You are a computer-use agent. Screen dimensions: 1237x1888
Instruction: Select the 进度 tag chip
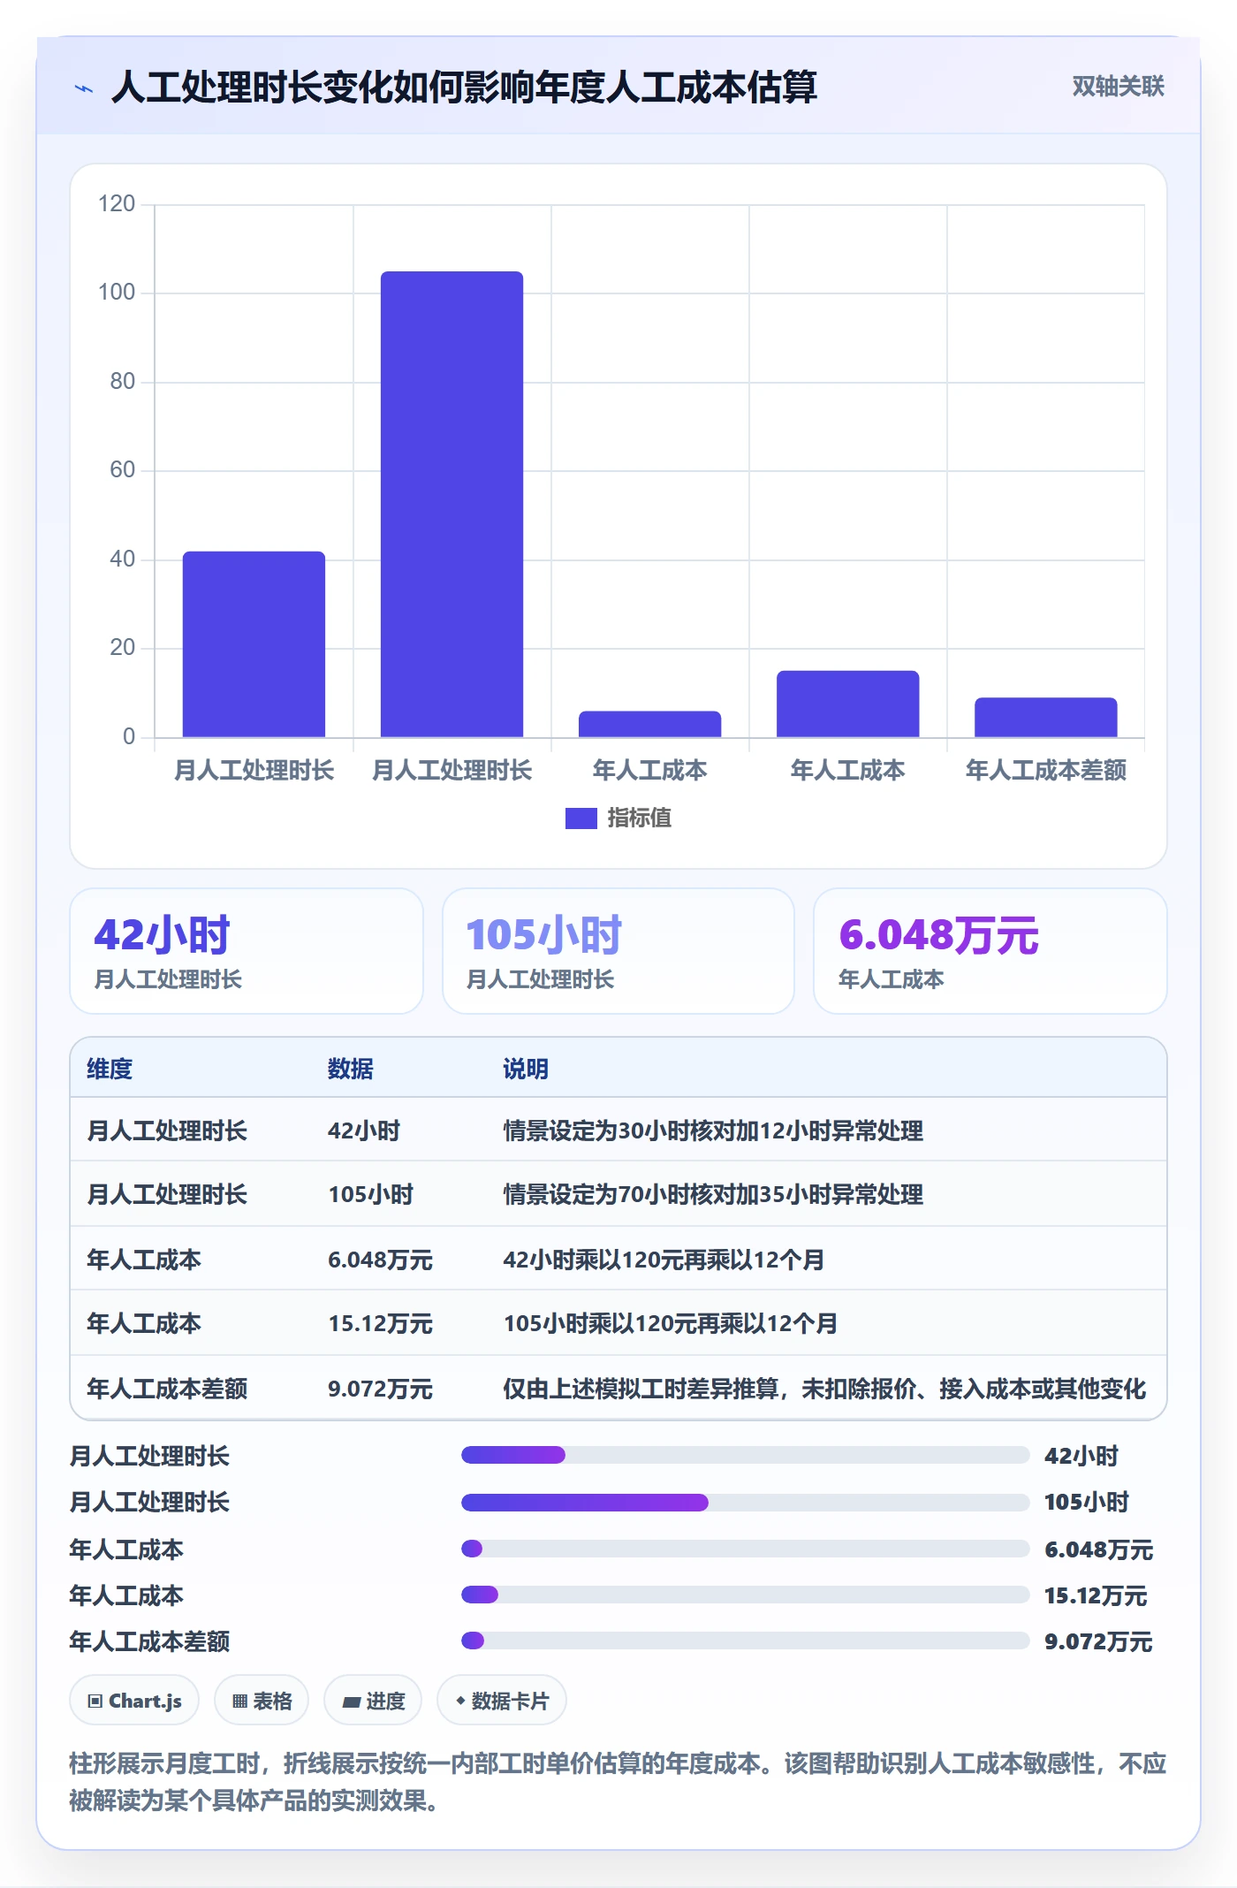click(373, 1700)
